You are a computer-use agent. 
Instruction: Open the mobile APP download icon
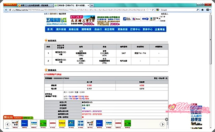pos(154,19)
